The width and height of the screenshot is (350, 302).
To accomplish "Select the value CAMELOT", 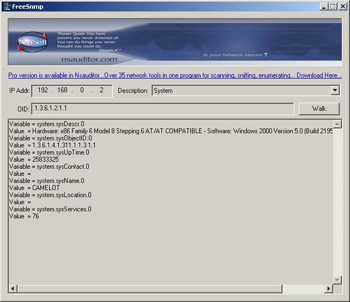I will [x=46, y=188].
